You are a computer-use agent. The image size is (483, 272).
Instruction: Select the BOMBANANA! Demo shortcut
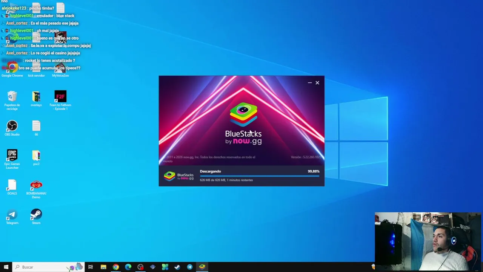coord(36,189)
